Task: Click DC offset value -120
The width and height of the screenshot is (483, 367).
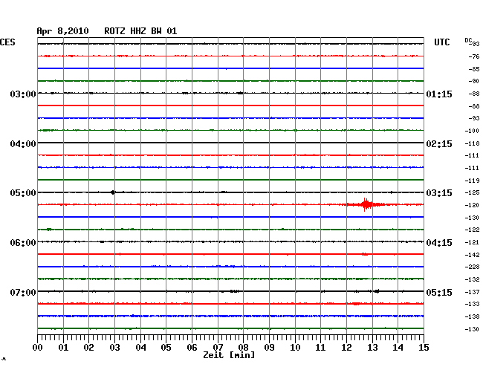Action: click(472, 205)
